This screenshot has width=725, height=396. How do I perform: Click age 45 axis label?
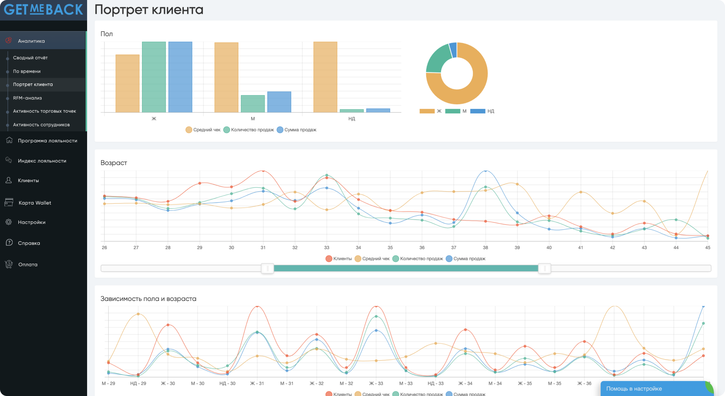tap(708, 247)
